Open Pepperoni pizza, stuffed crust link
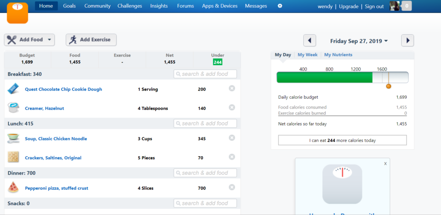This screenshot has width=441, height=215. coord(56,188)
